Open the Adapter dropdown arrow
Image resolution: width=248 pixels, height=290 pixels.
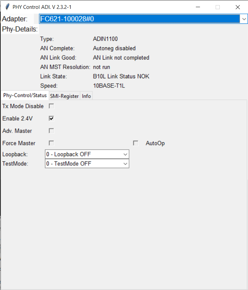pos(244,19)
